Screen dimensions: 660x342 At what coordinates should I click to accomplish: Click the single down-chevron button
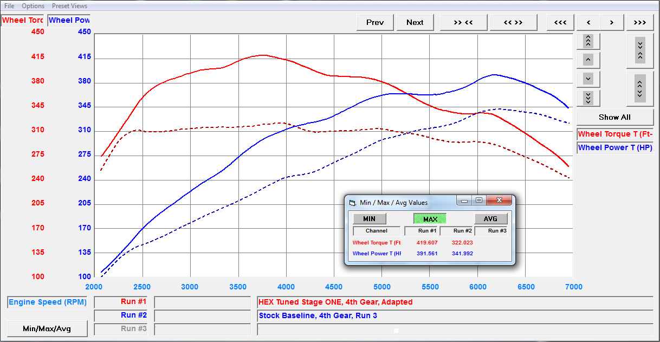[x=588, y=79]
